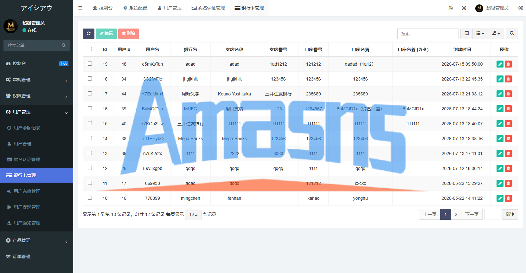Screen dimensions: 526x273
Task: Collapse the 用户管理 sidebar section
Action: [36, 112]
